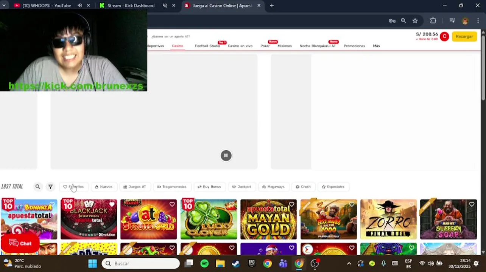Open the Windows Start menu
Image resolution: width=486 pixels, height=272 pixels.
point(93,263)
